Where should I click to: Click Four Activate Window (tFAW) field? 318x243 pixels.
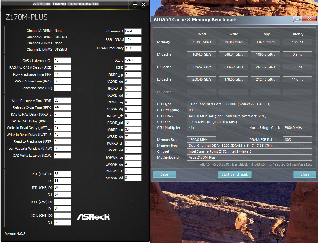pos(62,148)
